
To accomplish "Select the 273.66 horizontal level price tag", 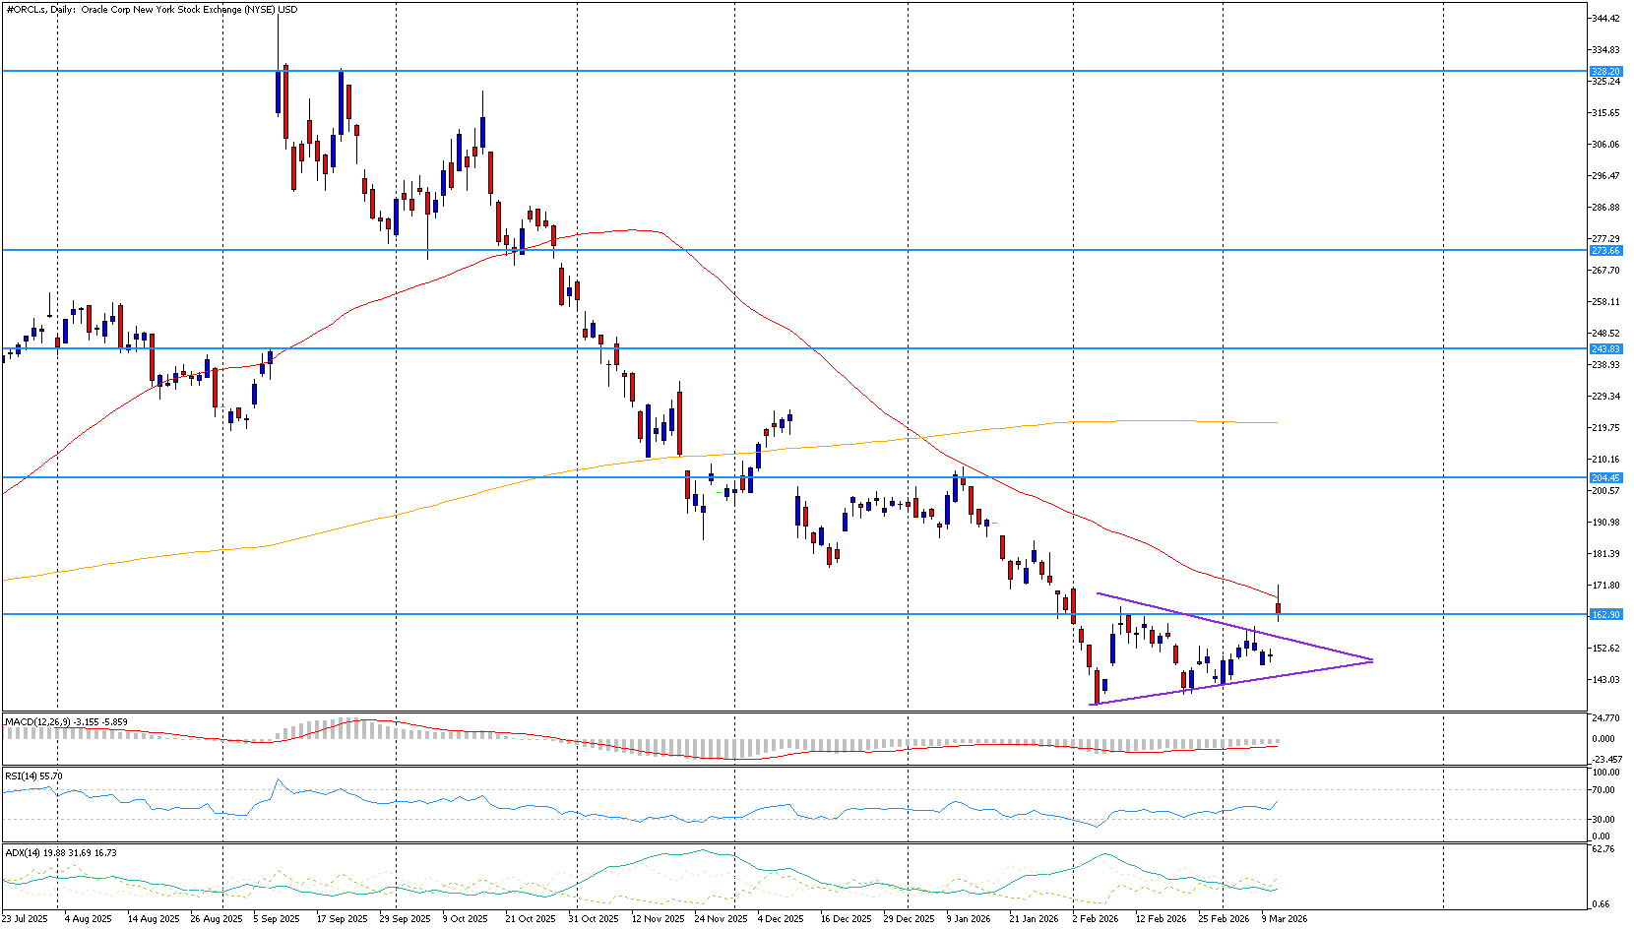I will point(1605,251).
